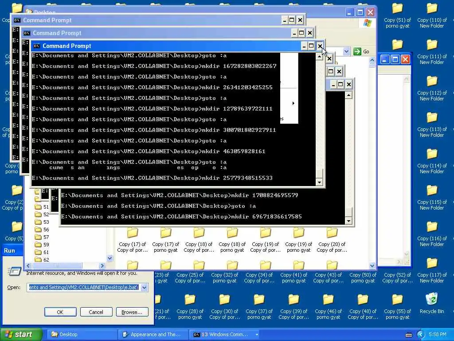Click Explorer file pane scroll-down arrow
Image resolution: width=454 pixels, height=341 pixels.
point(372,266)
